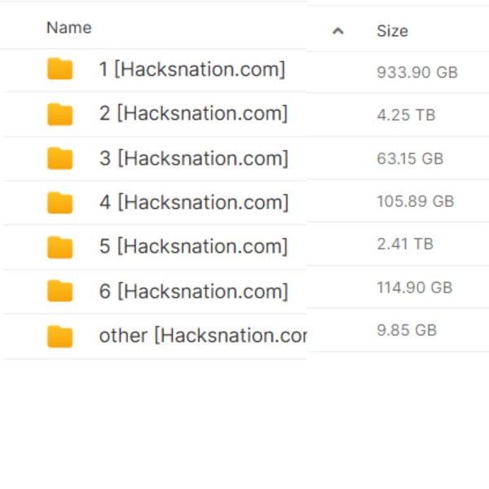Viewport: 489px width, 489px height.
Task: Select the row showing 9.85 GB size
Action: tap(407, 330)
